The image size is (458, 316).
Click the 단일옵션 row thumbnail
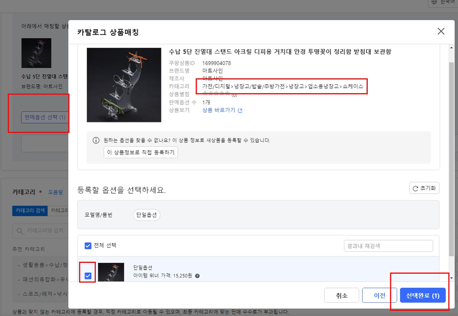(111, 272)
